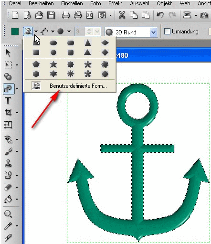Activate the Zoom magnifier tool
Viewport: 211px width, 244px height.
pos(8,214)
